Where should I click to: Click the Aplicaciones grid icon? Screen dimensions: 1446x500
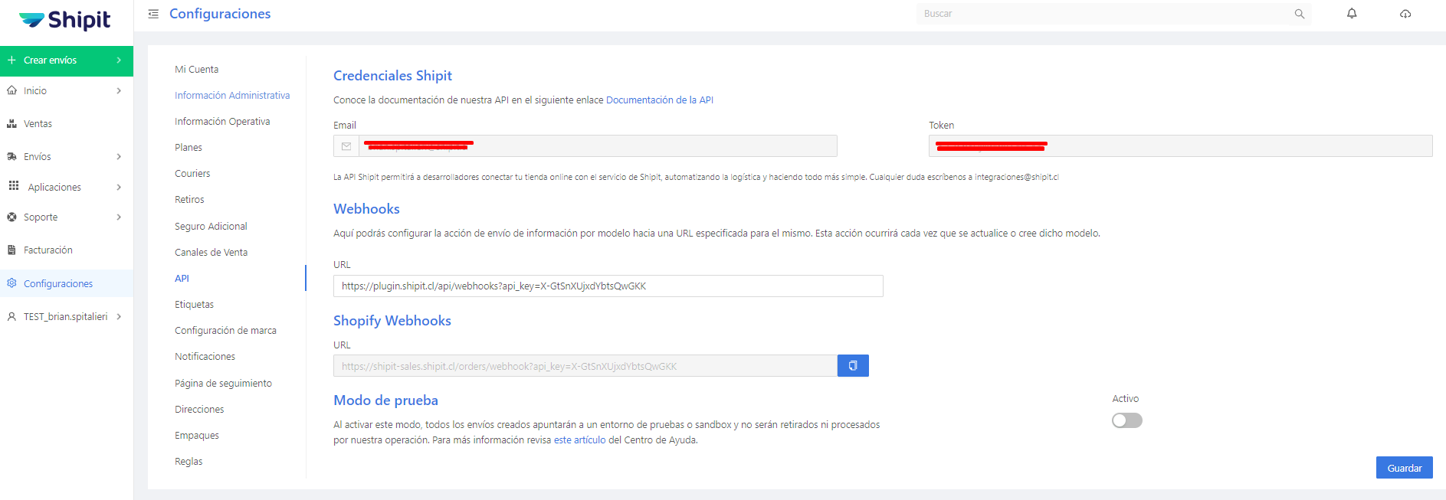[x=13, y=186]
